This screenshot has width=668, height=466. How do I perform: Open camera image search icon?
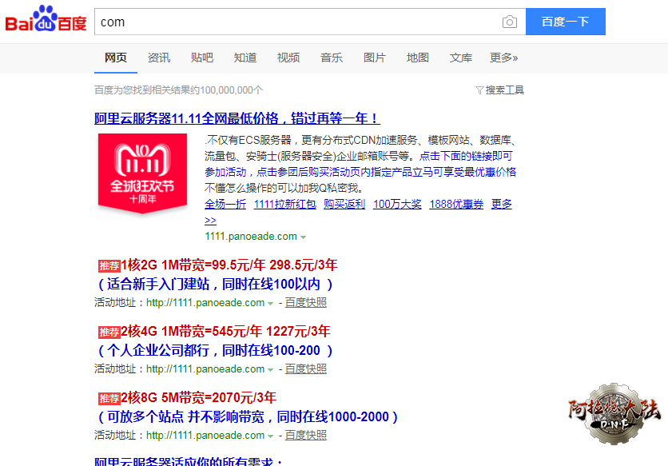click(509, 22)
